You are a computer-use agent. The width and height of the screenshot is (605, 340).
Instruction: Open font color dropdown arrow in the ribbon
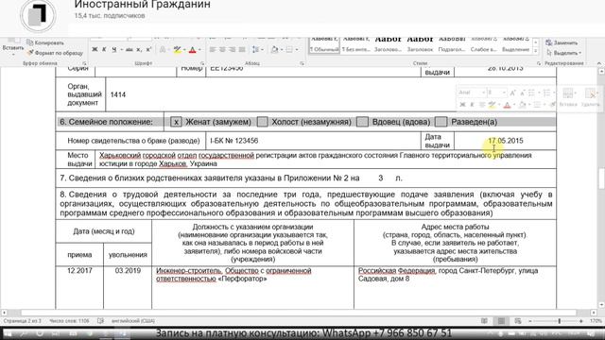click(x=199, y=50)
